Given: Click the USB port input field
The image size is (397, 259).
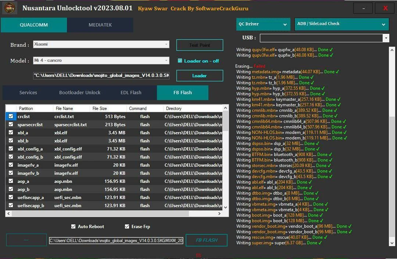Looking at the screenshot, I should pyautogui.click(x=321, y=38).
